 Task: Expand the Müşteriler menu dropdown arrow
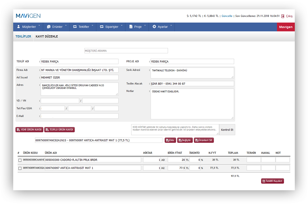coord(39,25)
